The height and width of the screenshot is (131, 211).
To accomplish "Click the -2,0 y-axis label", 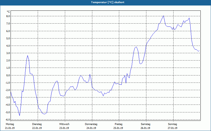I will pos(8,90).
